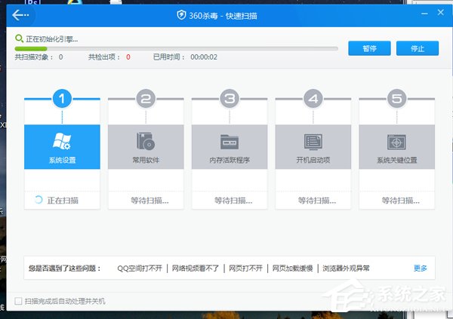
Task: Click the 360 shield logo in title
Action: [181, 15]
